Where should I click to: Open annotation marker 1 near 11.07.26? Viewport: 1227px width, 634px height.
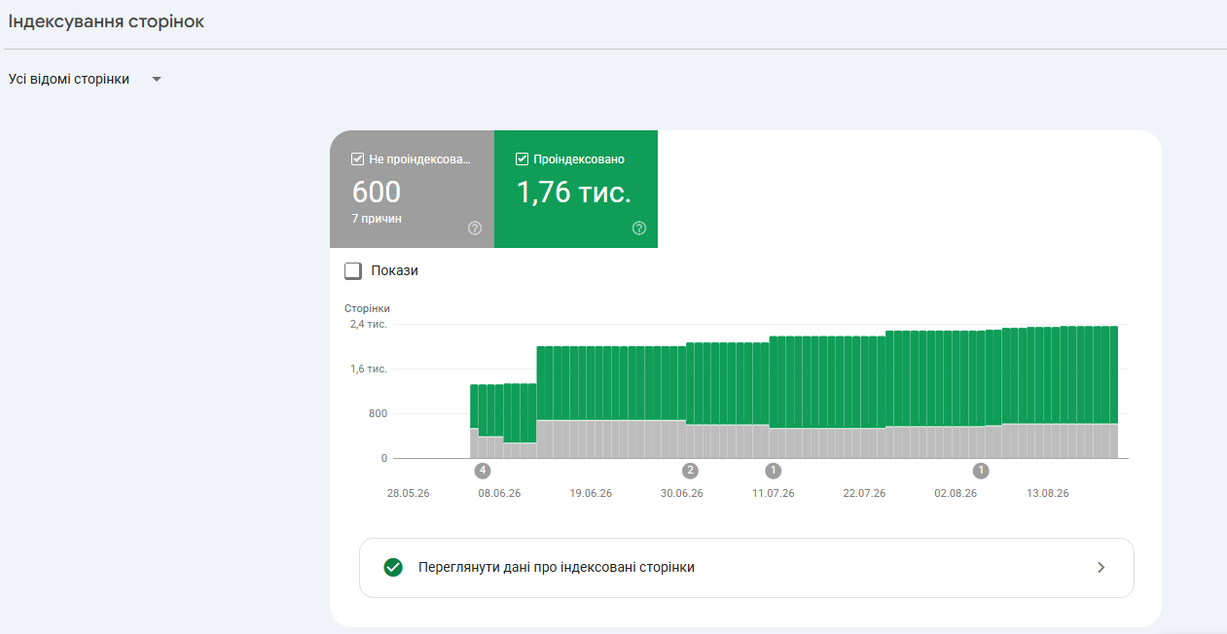774,471
